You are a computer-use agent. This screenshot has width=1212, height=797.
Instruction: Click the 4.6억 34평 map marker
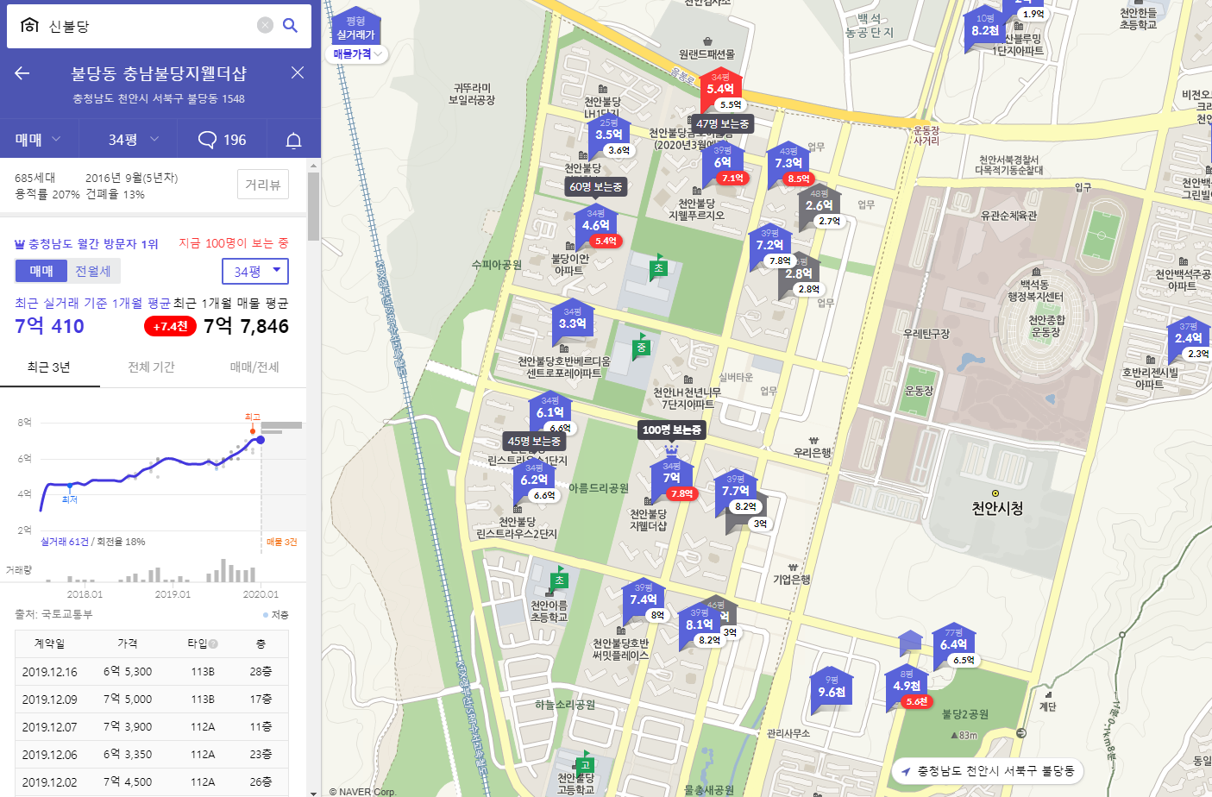[595, 226]
